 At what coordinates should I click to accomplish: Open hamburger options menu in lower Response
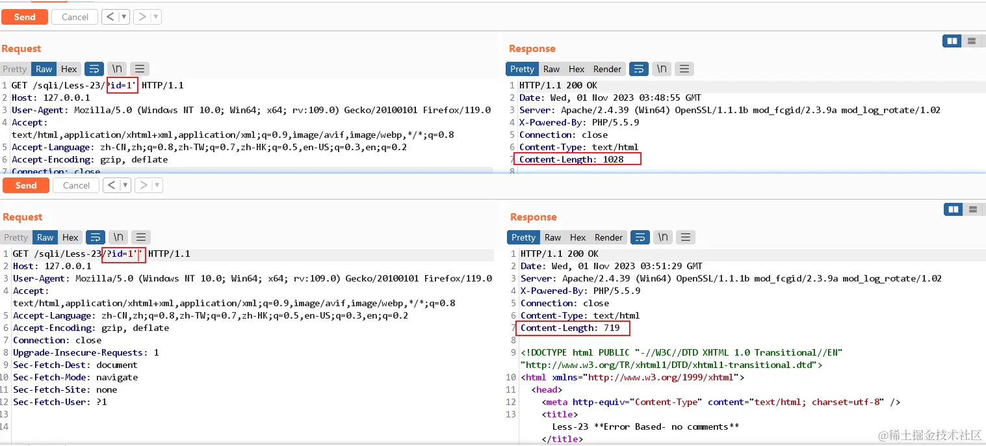tap(686, 237)
